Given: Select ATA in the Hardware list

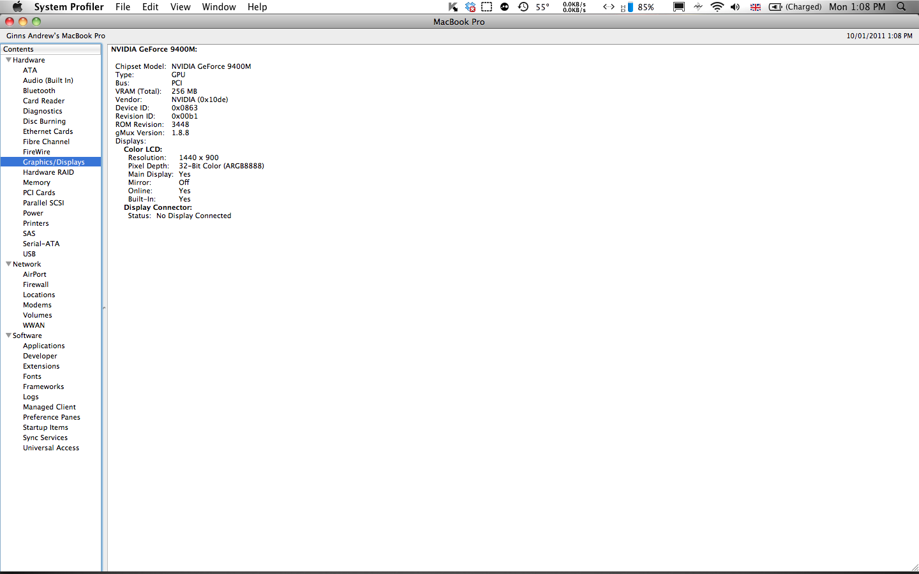Looking at the screenshot, I should point(30,70).
